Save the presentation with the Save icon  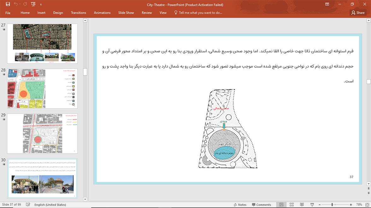(8, 4)
